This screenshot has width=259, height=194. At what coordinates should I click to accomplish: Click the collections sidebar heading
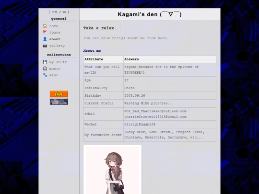[x=59, y=55]
